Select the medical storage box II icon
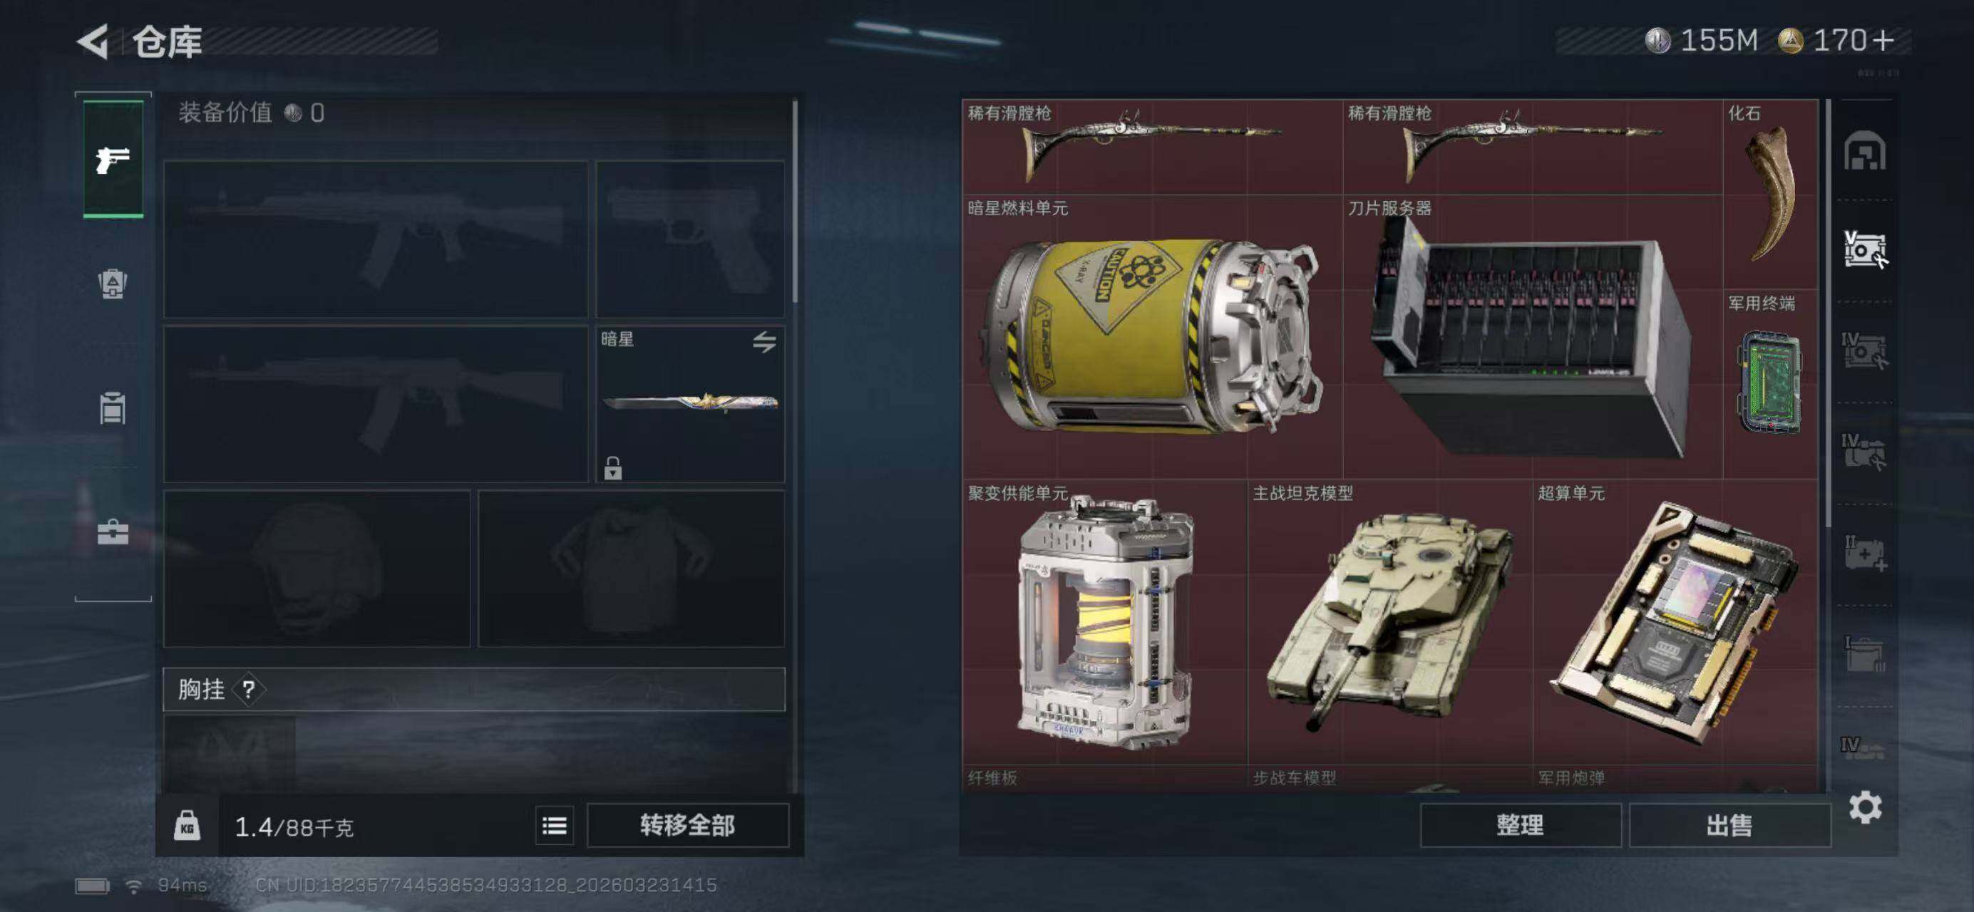The width and height of the screenshot is (1974, 912). click(x=1864, y=553)
